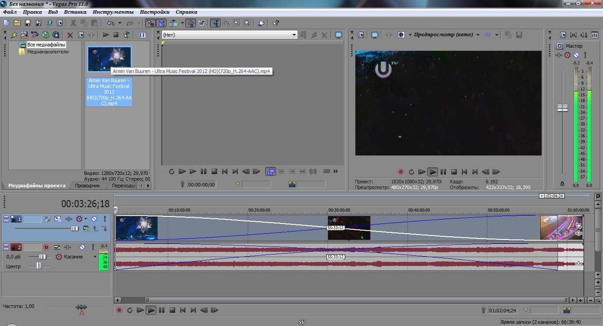
Task: Open the Касание automation mode dropdown
Action: point(94,257)
